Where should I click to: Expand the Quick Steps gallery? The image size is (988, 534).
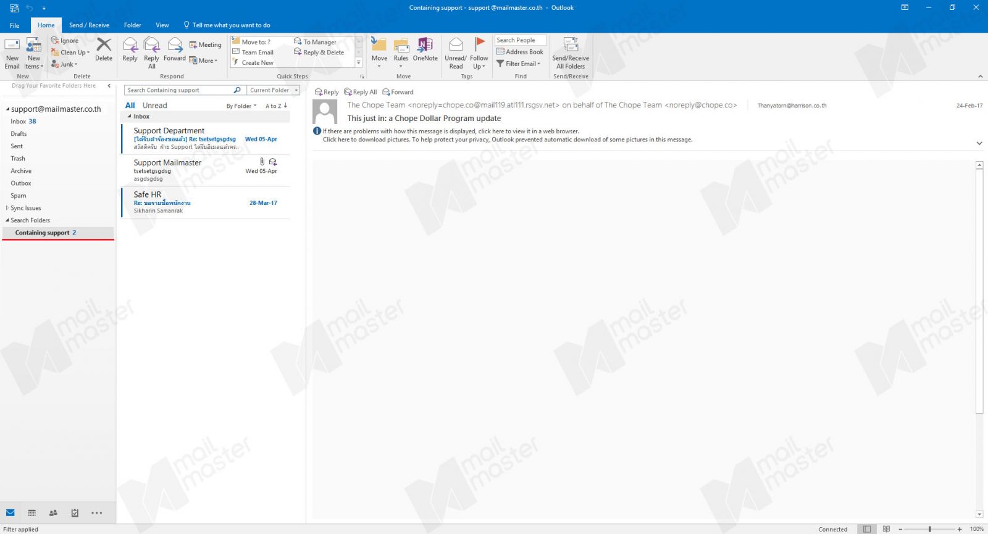(x=359, y=63)
